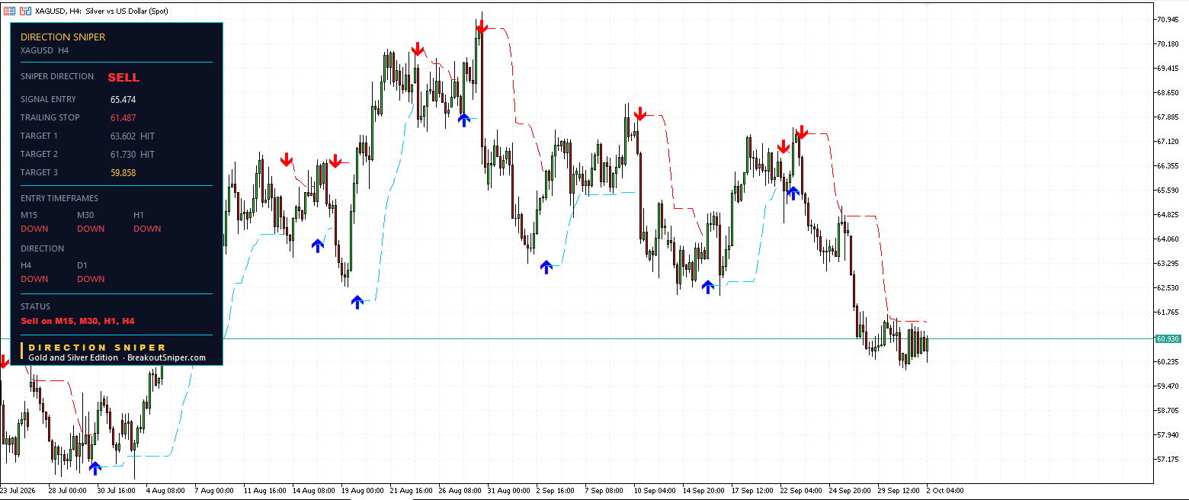Click the Signal Entry value 65.474

pyautogui.click(x=123, y=99)
